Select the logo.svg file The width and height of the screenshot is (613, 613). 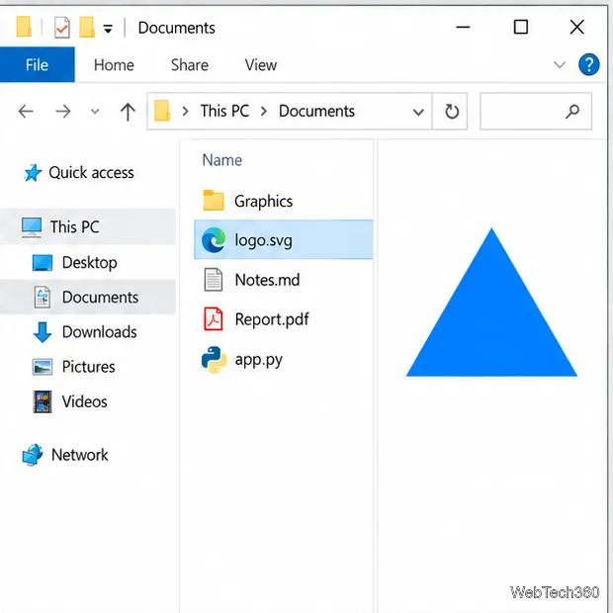point(284,239)
